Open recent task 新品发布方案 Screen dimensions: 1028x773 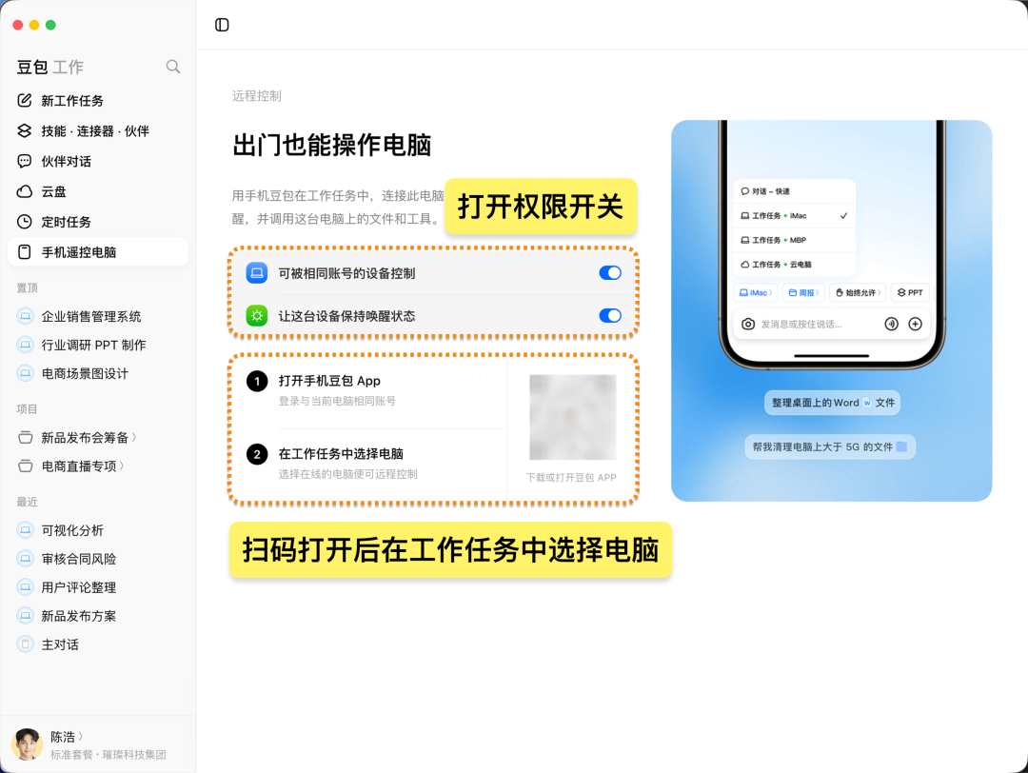click(x=98, y=616)
